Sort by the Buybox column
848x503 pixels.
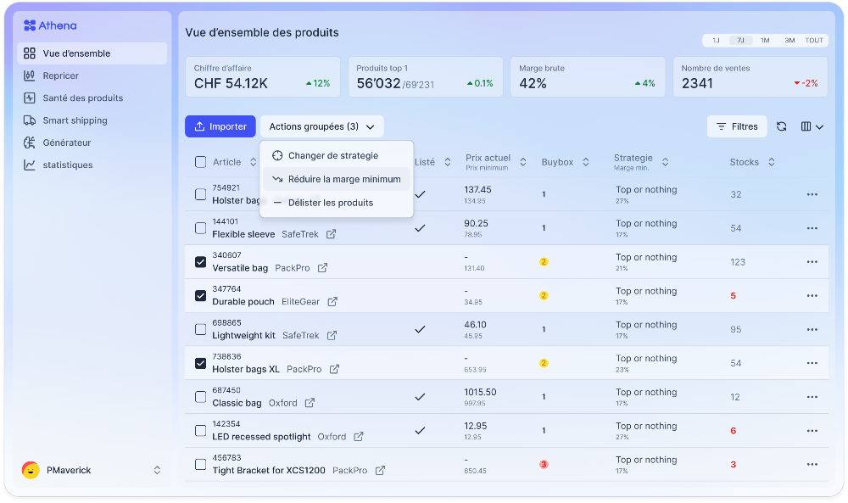click(586, 162)
